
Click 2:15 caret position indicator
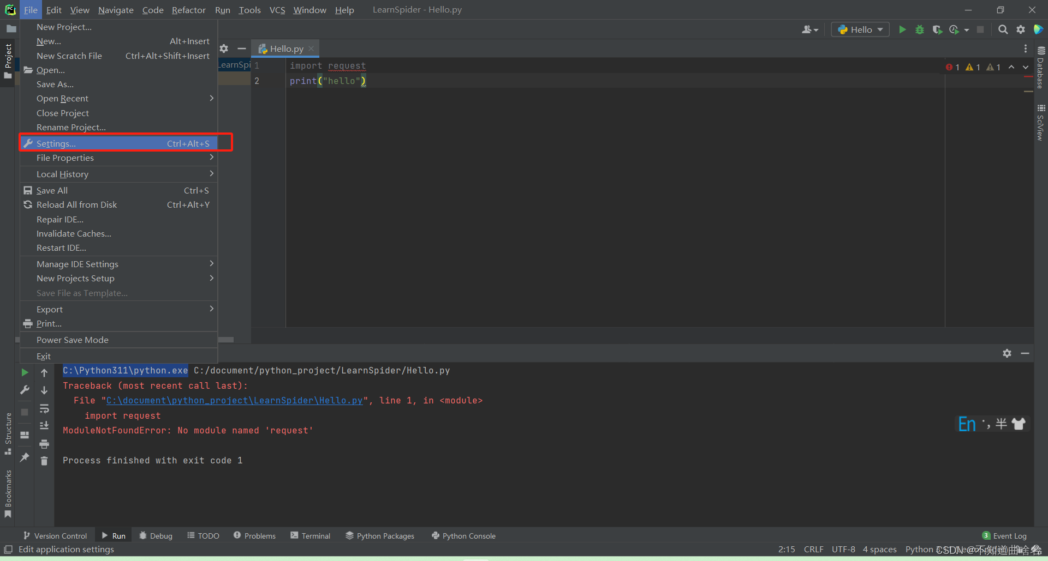[787, 549]
